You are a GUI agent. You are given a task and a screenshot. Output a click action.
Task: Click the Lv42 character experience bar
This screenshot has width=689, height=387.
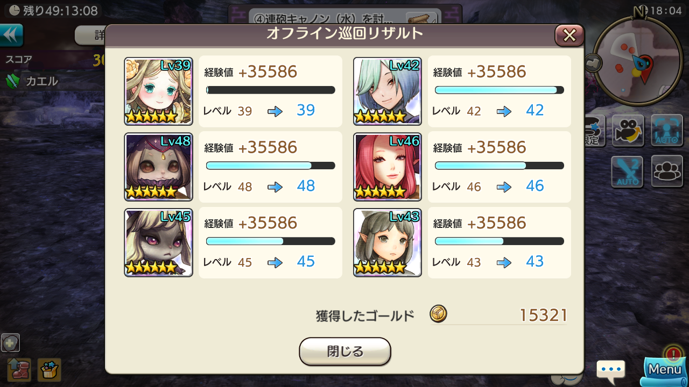[500, 90]
